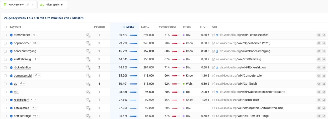The height and width of the screenshot is (119, 328).
Task: Sort by Wettbewerber column header
Action: (x=167, y=27)
